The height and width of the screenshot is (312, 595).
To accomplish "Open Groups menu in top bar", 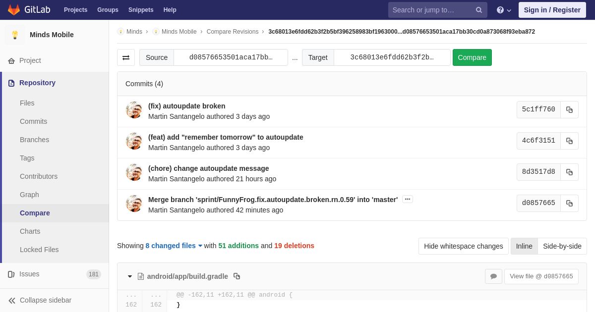I will click(x=108, y=10).
